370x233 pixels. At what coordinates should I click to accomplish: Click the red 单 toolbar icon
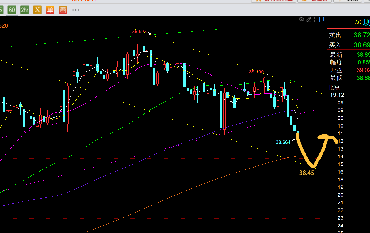(50, 10)
